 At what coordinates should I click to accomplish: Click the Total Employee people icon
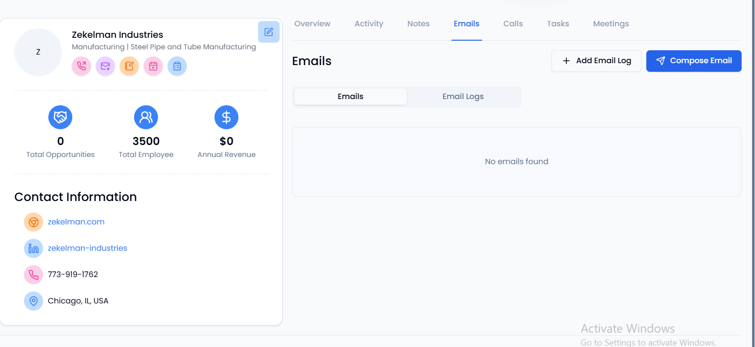[146, 117]
